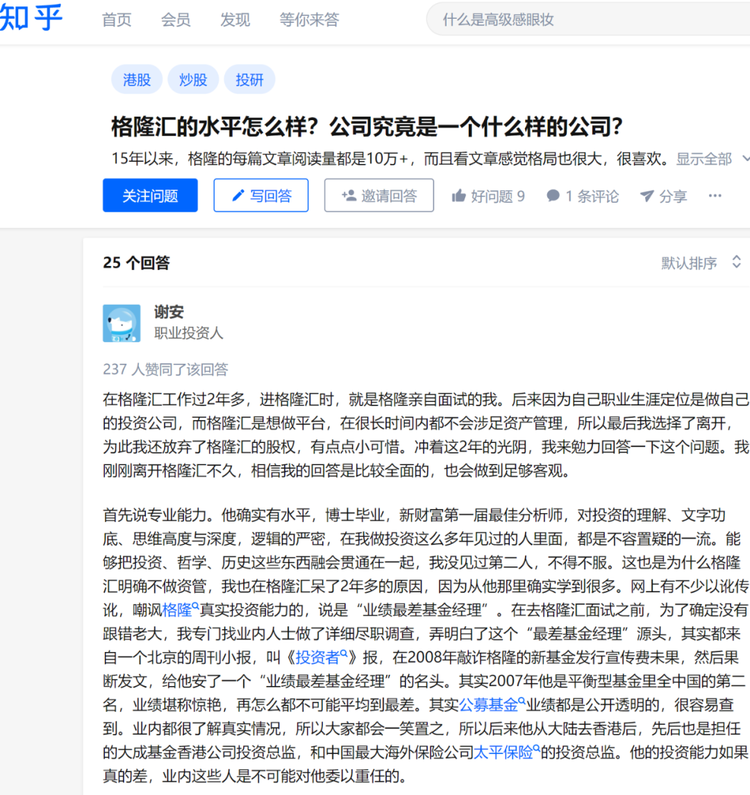Open the 1 条评论 comment bubble
The width and height of the screenshot is (750, 795).
[553, 196]
